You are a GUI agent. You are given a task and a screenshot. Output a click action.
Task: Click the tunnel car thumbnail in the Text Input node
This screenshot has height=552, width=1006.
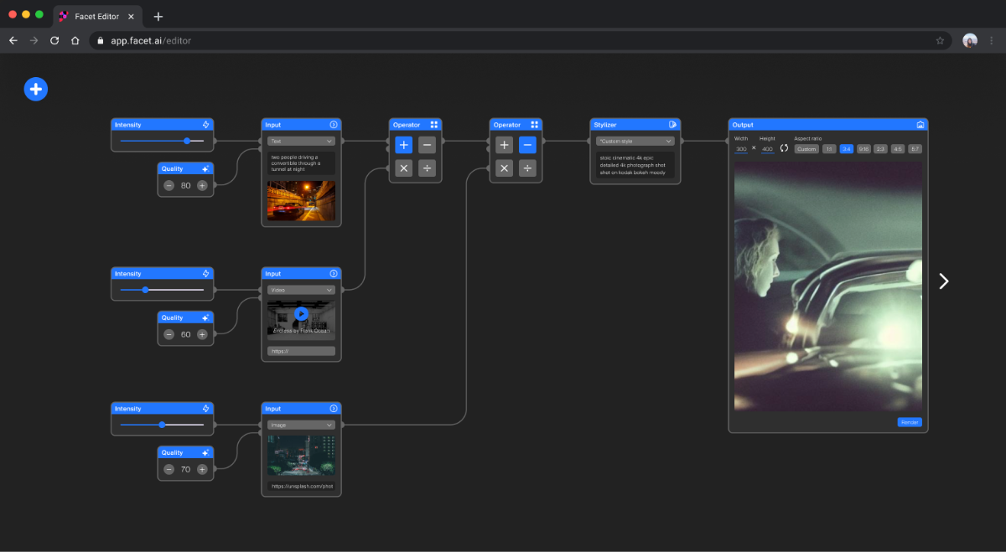pos(301,201)
